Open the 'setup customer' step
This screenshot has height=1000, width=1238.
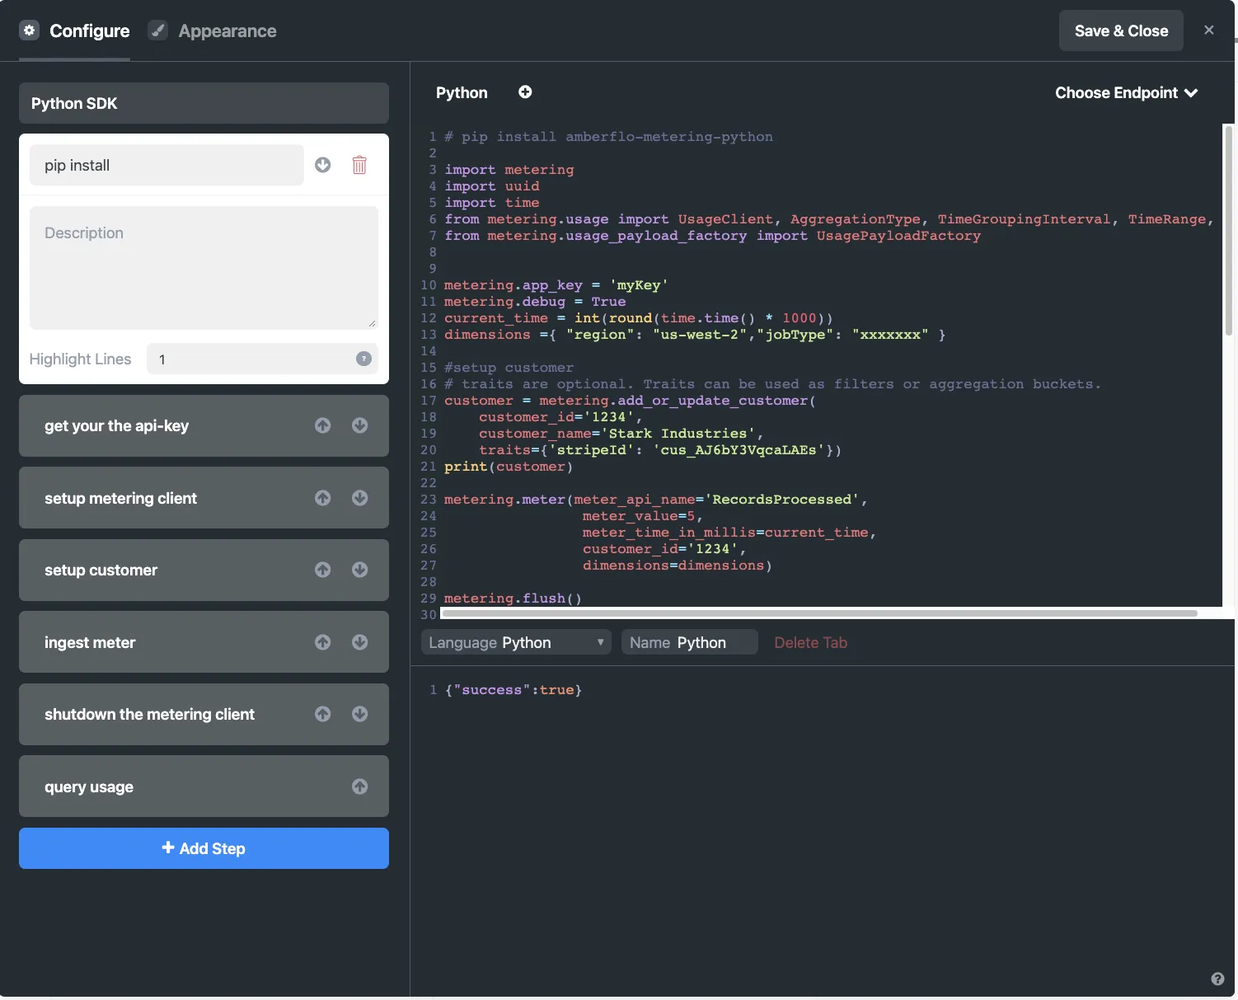pos(204,570)
